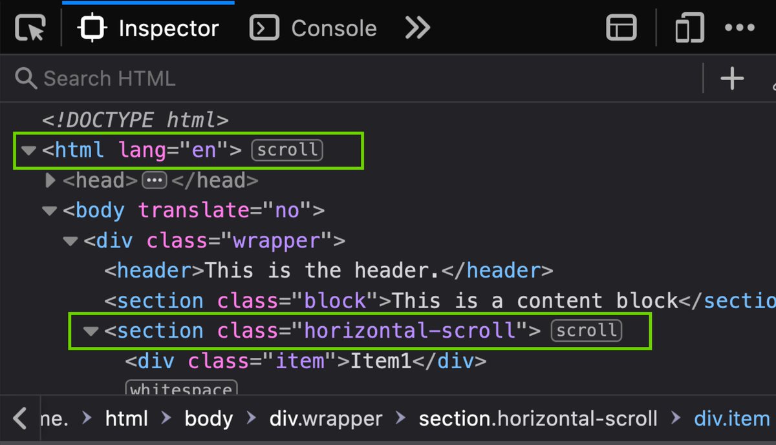776x445 pixels.
Task: Select the div item Item1 row
Action: [305, 360]
